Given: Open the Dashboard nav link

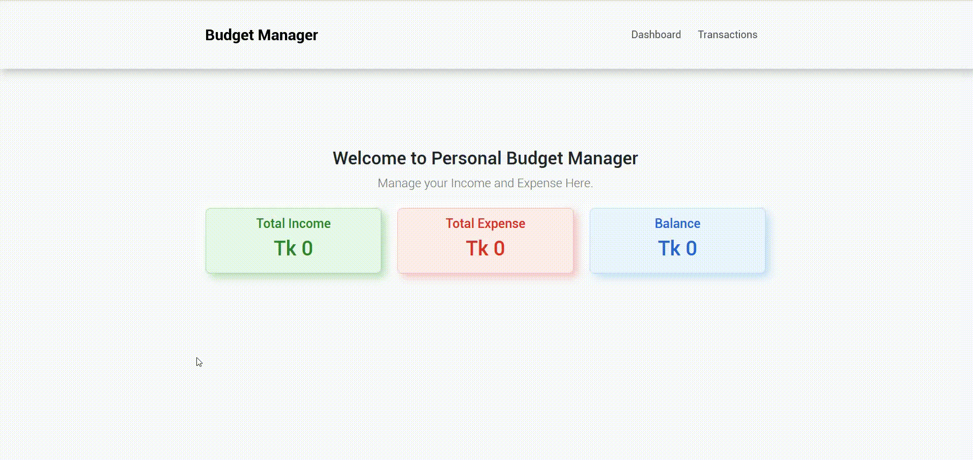Looking at the screenshot, I should [x=655, y=35].
